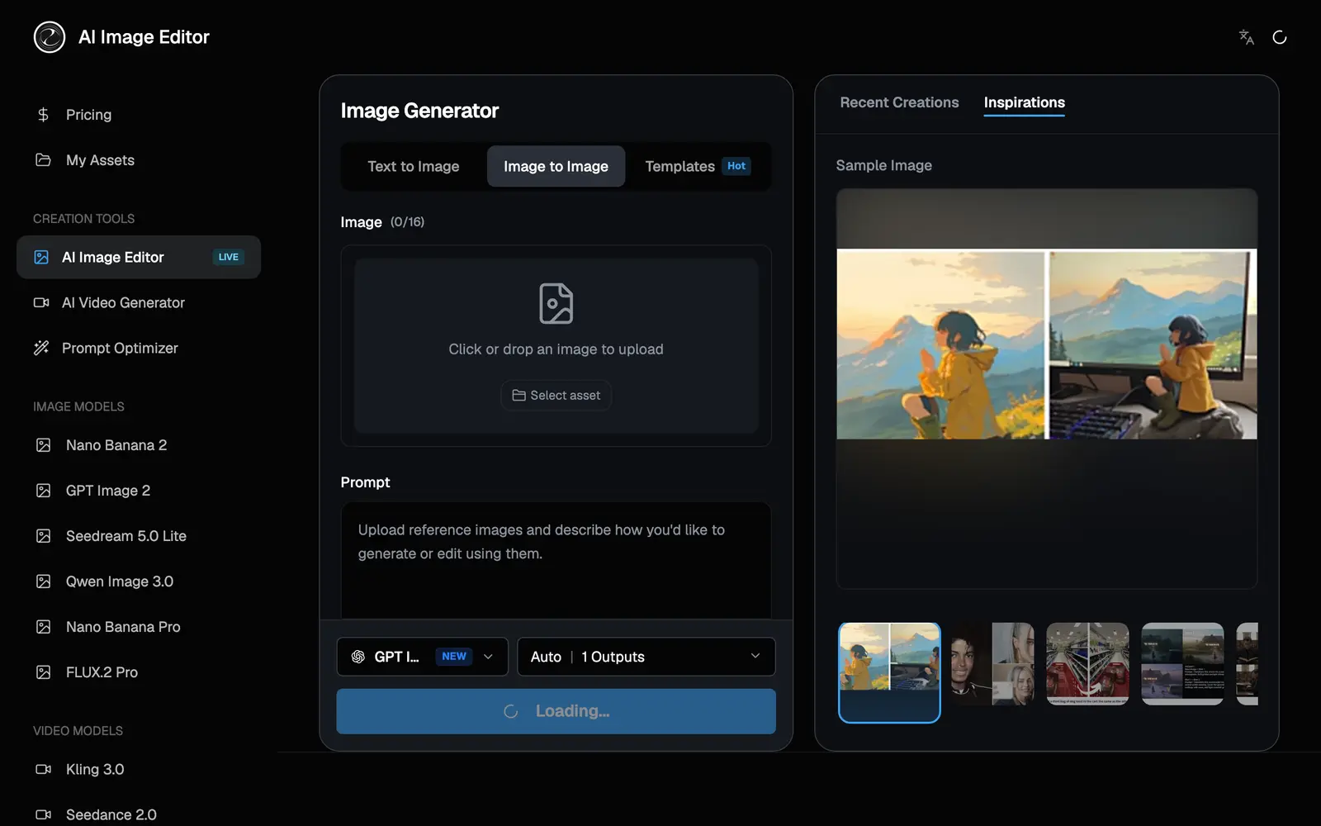Click the NEW badge on model selector

coord(454,657)
